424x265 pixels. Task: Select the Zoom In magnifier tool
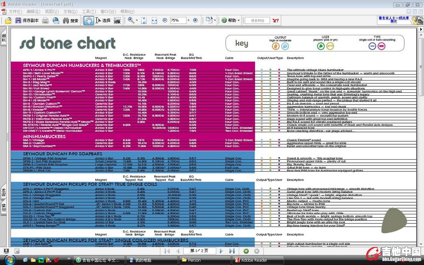point(131,20)
